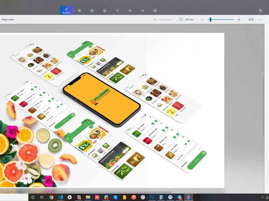Open WhatsApp from taskbar
This screenshot has height=201, width=269.
pos(106,197)
